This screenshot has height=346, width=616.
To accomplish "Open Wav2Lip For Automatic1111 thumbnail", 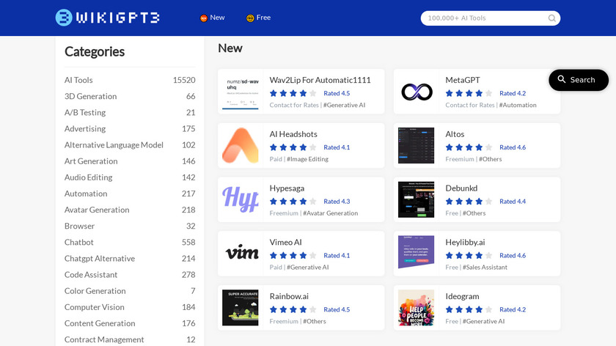I will click(x=241, y=92).
